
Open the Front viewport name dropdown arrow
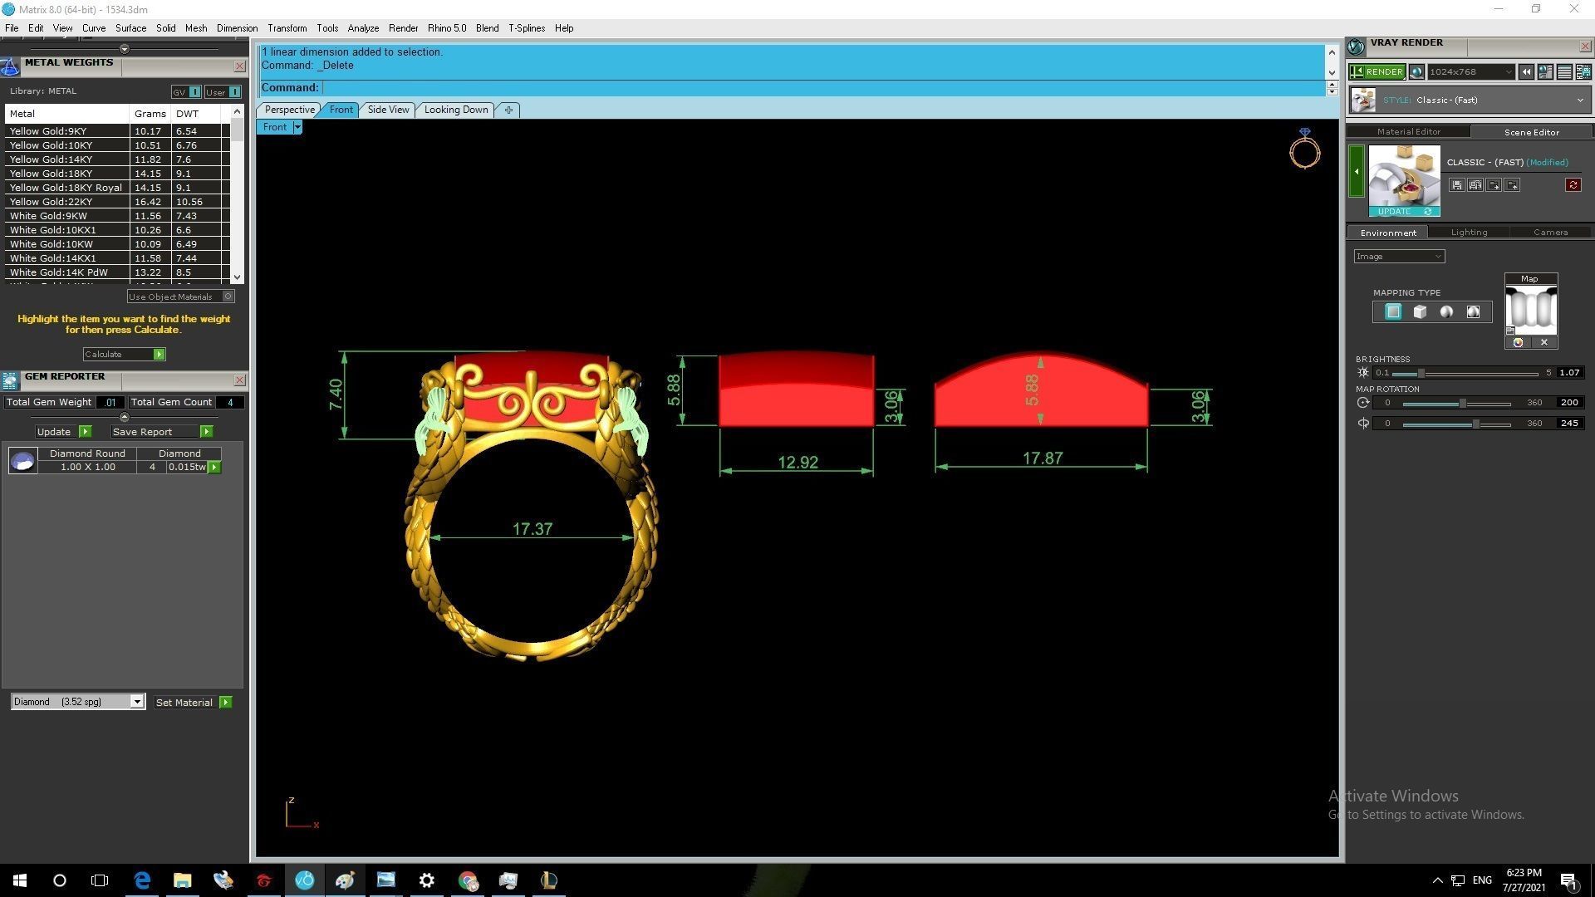(297, 127)
